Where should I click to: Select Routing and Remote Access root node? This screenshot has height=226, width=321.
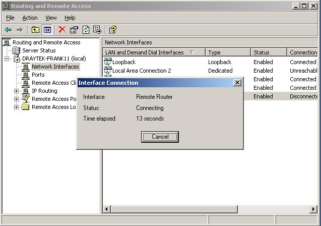[x=46, y=42]
